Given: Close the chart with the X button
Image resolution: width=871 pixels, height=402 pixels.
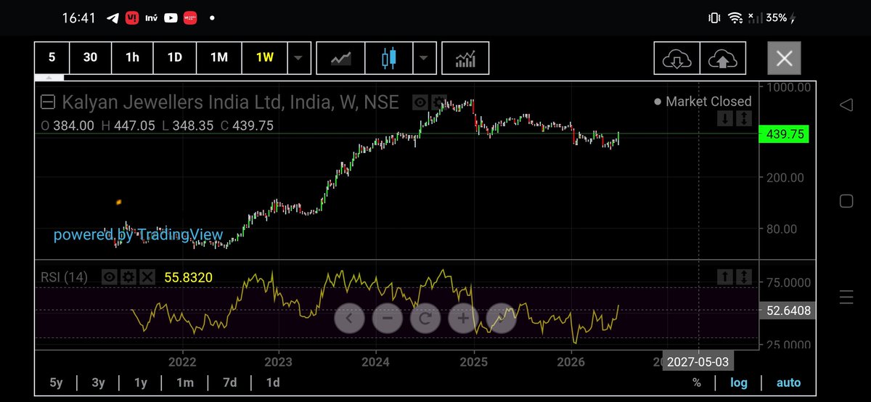Looking at the screenshot, I should (785, 58).
